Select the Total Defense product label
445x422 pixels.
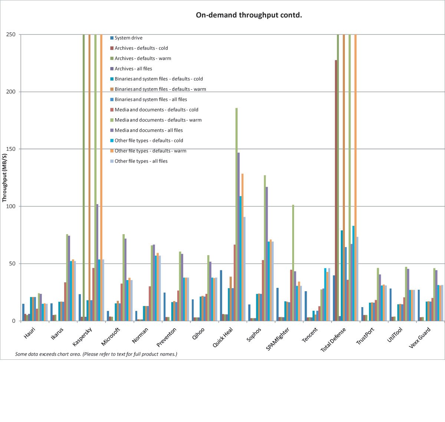333,340
